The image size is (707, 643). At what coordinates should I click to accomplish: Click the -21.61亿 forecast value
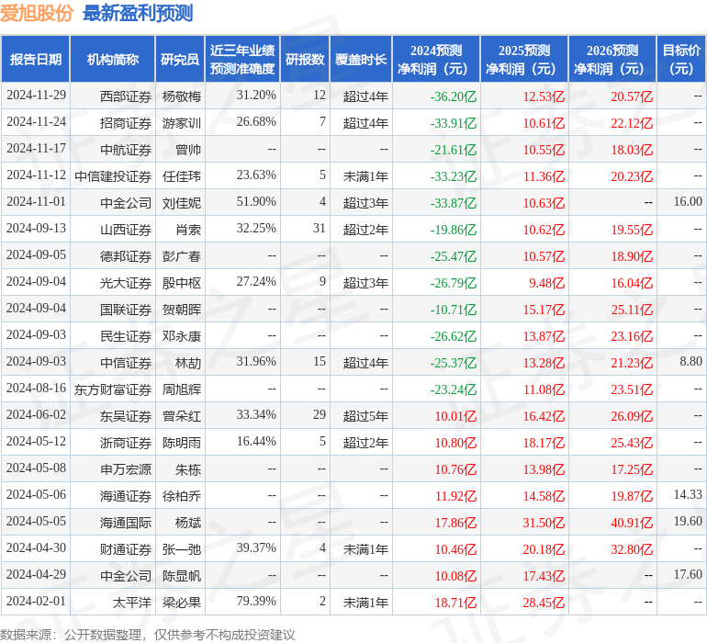pos(454,150)
